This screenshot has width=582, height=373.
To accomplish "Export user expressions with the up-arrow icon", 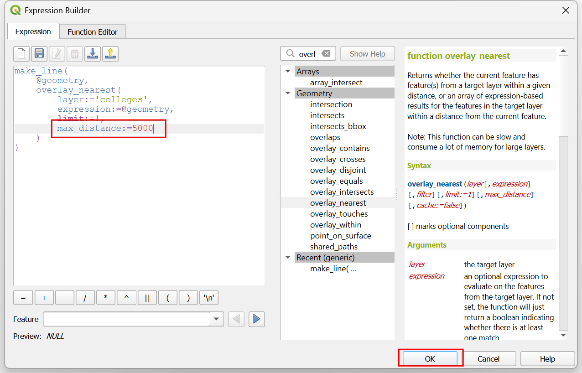I will click(110, 53).
